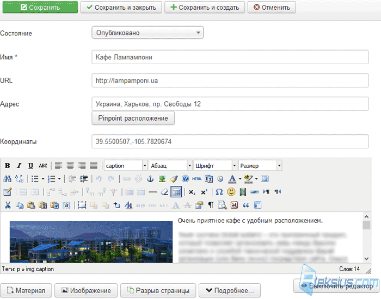The image size is (381, 299).
Task: Toggle bold formatting in editor toolbar
Action: click(8, 166)
